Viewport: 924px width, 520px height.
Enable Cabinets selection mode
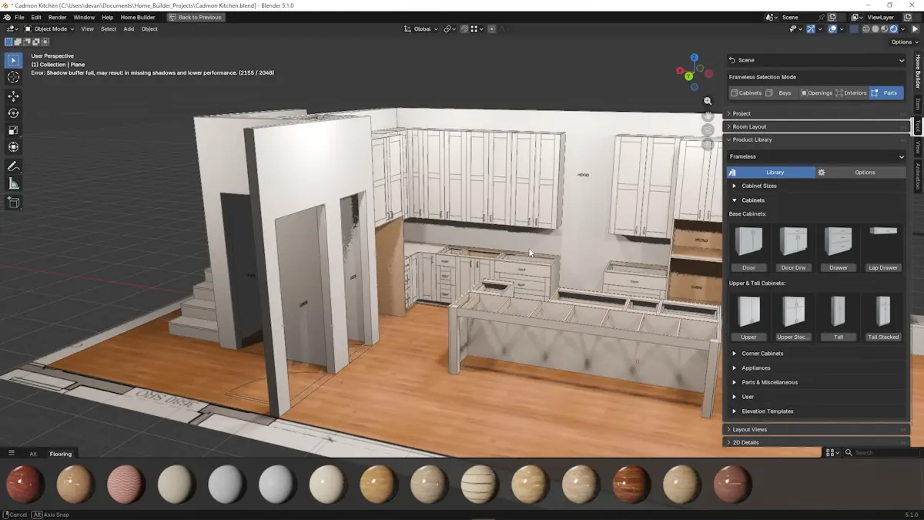(x=747, y=92)
